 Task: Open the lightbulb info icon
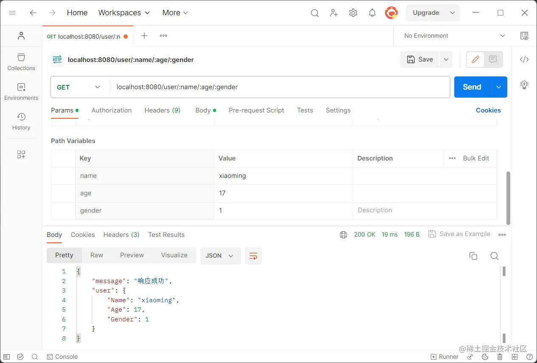524,85
